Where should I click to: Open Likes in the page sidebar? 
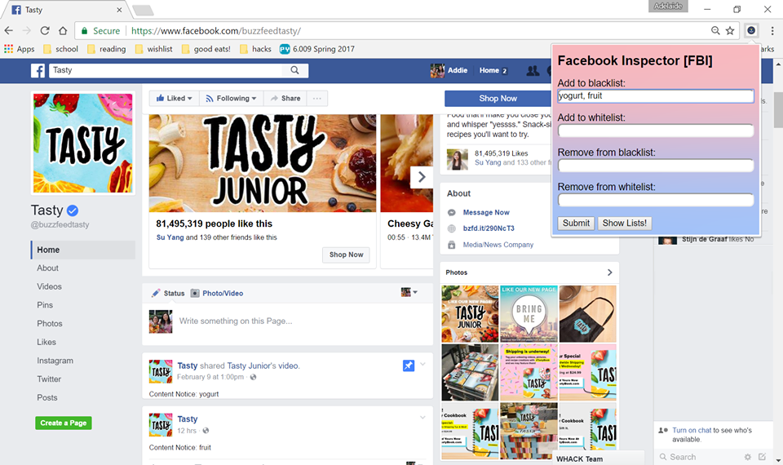pyautogui.click(x=46, y=342)
